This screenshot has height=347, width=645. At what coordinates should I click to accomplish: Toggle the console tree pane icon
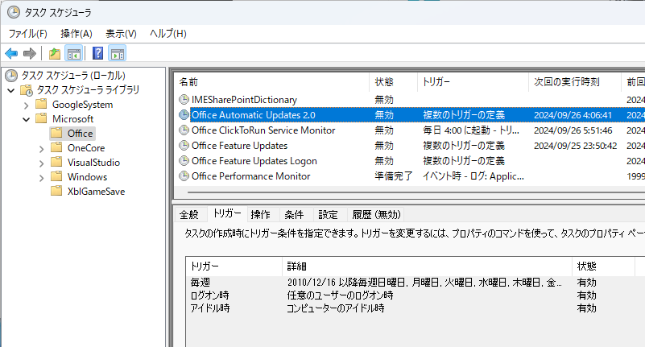(x=74, y=53)
